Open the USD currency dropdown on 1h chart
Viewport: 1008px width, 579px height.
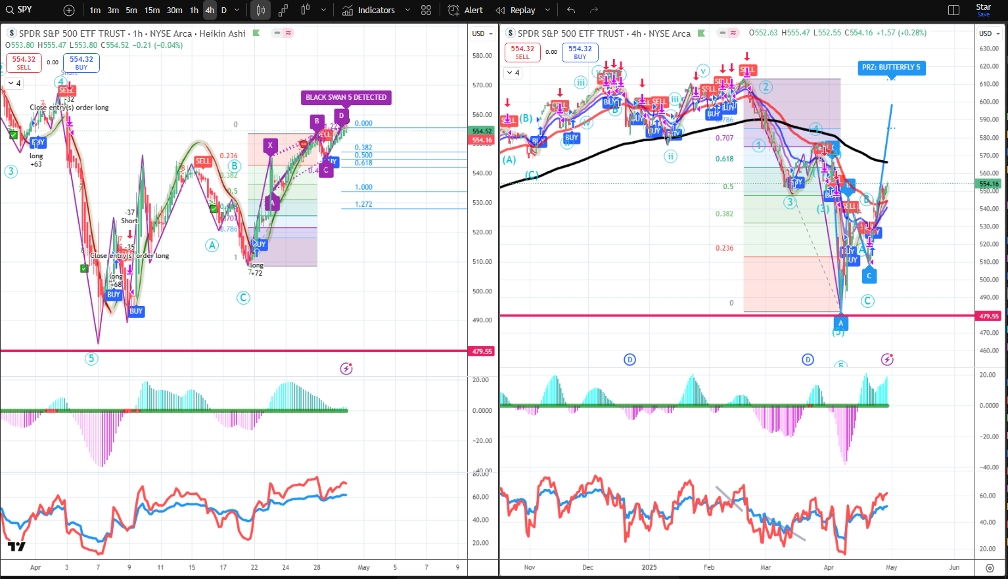[x=482, y=33]
